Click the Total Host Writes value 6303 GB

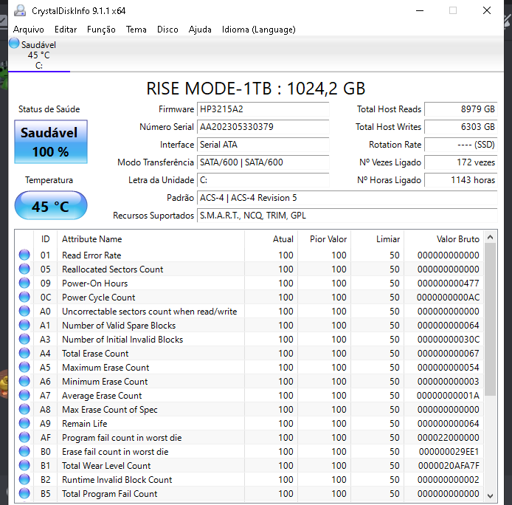[x=461, y=127]
